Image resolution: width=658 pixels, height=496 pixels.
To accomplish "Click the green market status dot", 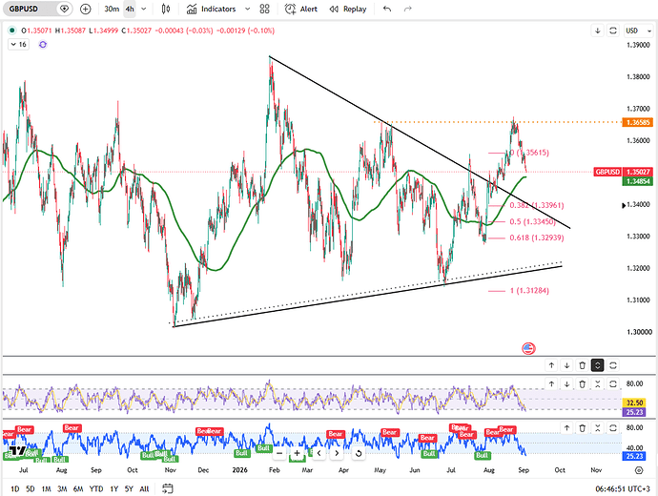I will pos(11,31).
